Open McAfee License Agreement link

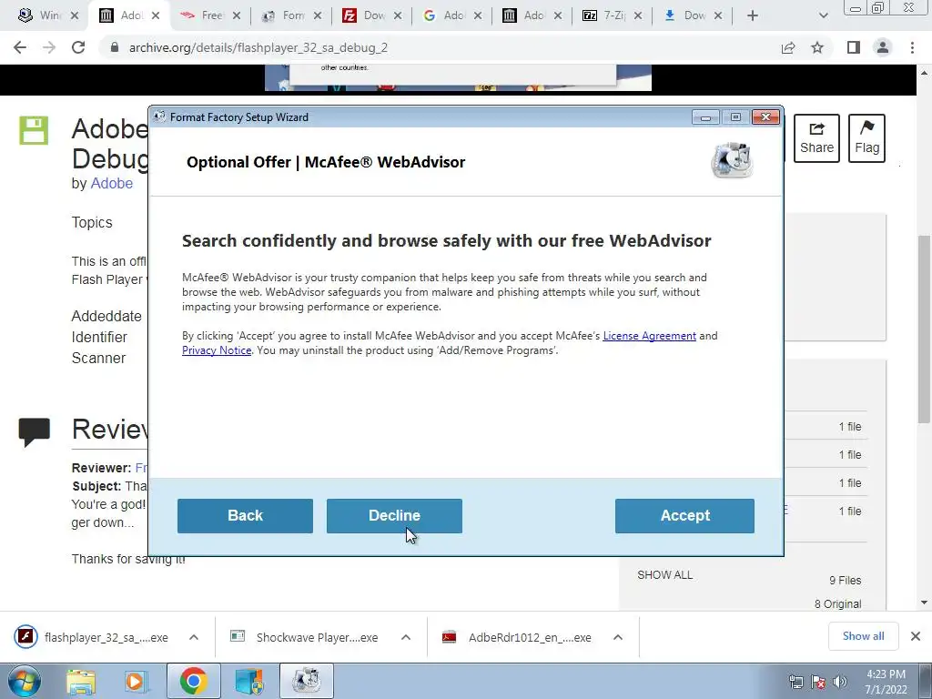pos(649,336)
